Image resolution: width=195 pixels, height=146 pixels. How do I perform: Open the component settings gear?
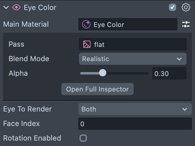186,8
